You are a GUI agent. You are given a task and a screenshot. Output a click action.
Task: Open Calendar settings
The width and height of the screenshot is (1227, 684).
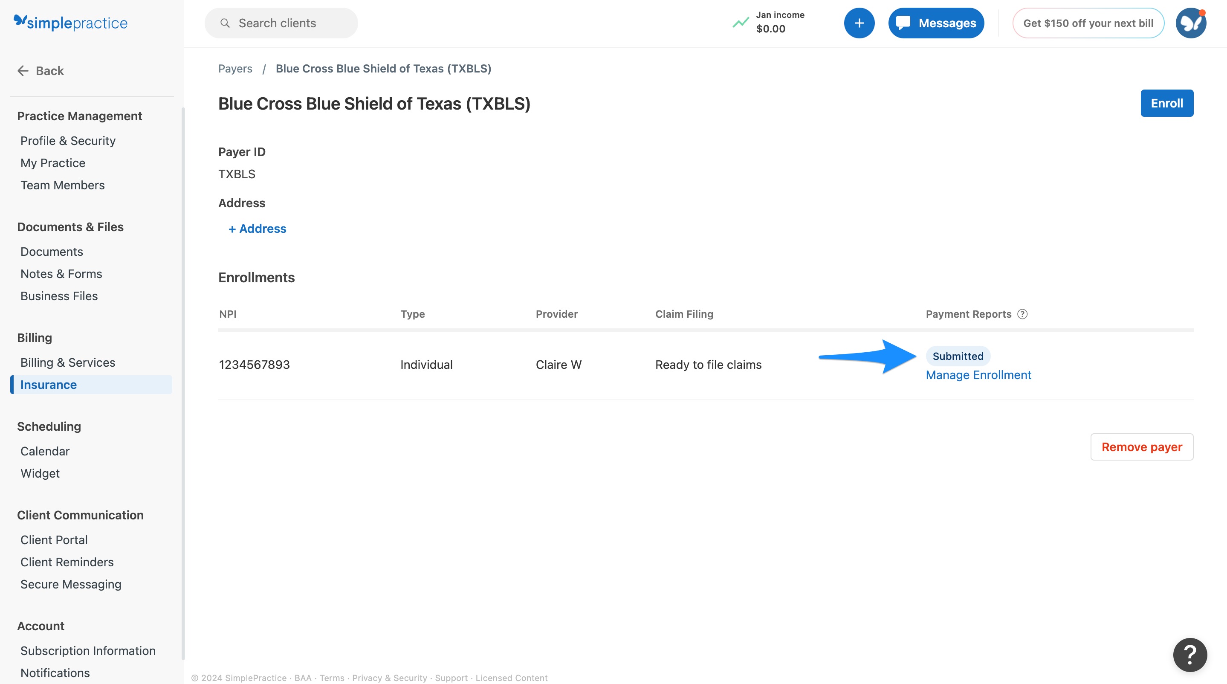45,451
